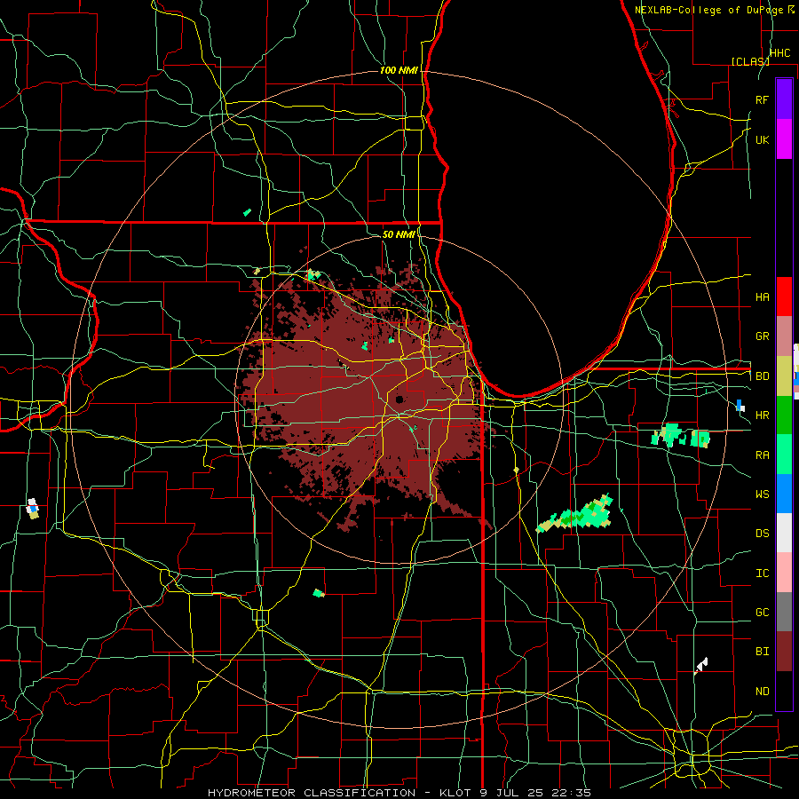Click the purple RF legend color swatch
799x799 pixels.
pos(784,99)
